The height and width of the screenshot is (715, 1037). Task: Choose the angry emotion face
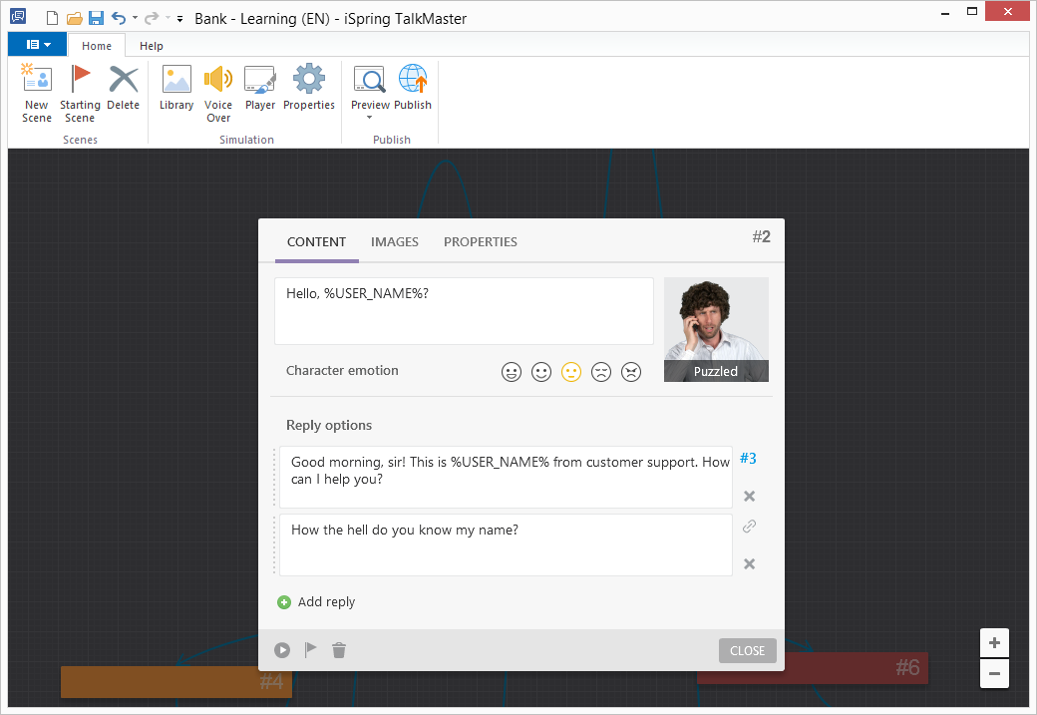click(x=631, y=372)
